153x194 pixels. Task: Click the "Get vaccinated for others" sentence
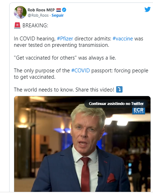coord(65,58)
